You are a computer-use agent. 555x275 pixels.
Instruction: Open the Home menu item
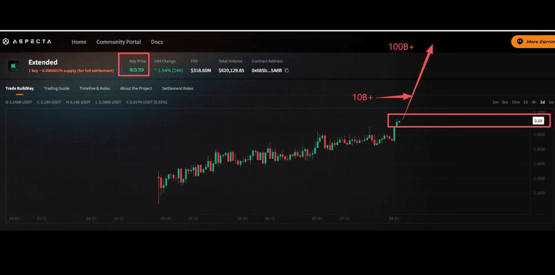[x=79, y=42]
